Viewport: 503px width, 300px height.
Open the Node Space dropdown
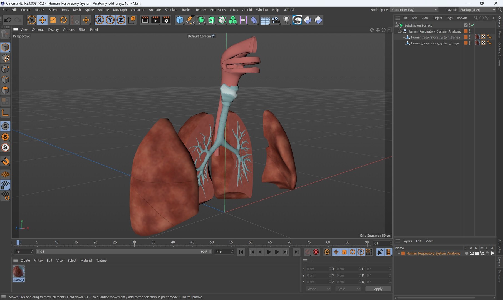click(415, 10)
